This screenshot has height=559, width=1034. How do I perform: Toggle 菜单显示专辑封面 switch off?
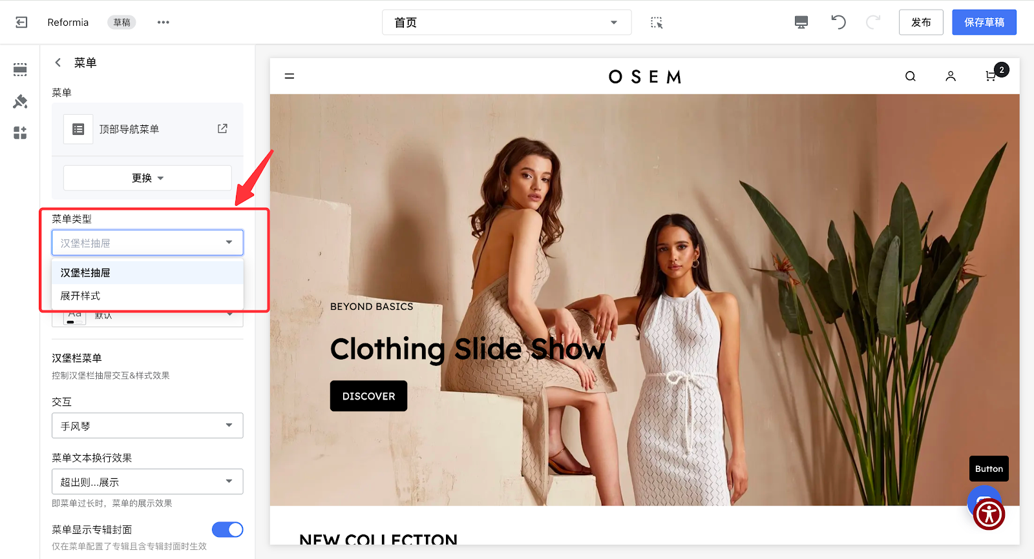point(227,529)
